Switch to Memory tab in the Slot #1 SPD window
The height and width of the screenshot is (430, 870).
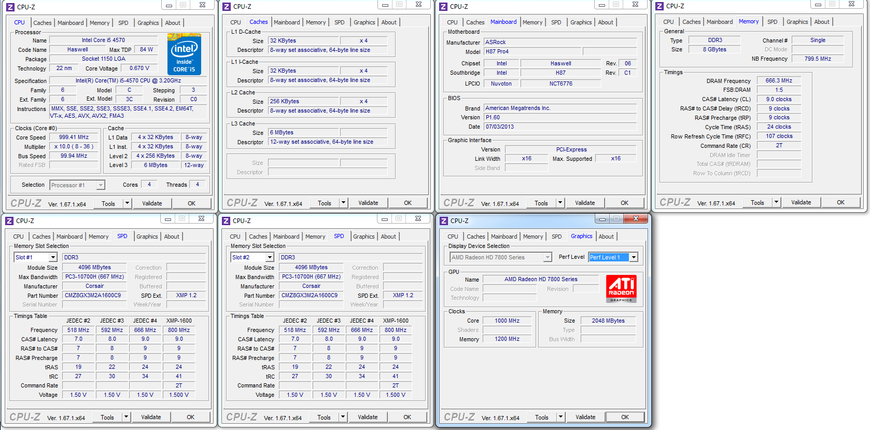(x=99, y=237)
